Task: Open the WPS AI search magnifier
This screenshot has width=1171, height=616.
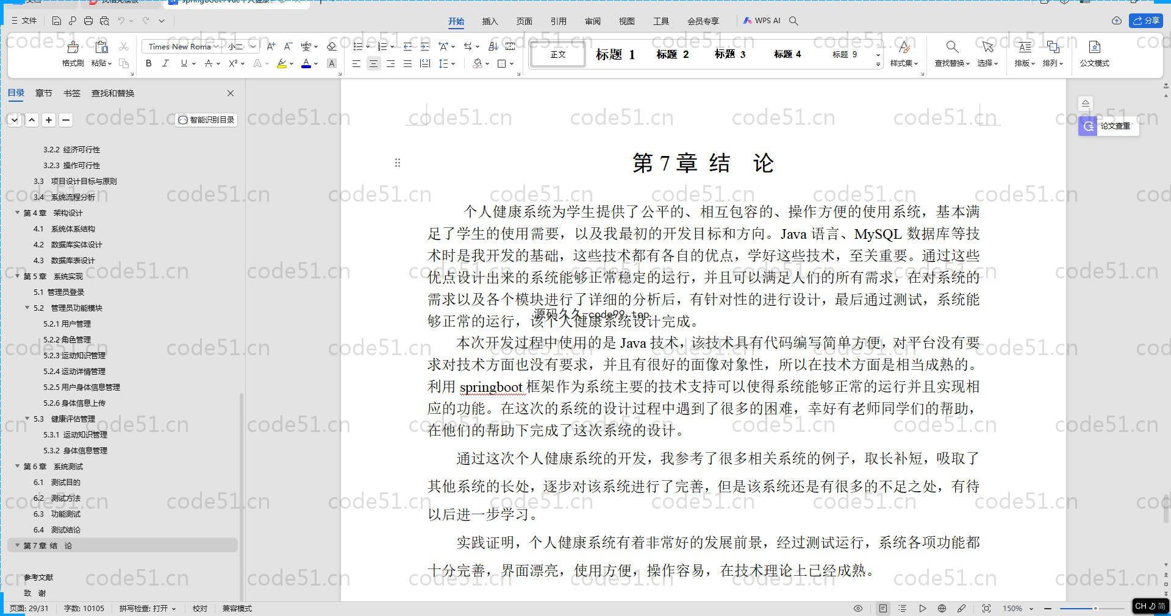Action: pyautogui.click(x=793, y=21)
